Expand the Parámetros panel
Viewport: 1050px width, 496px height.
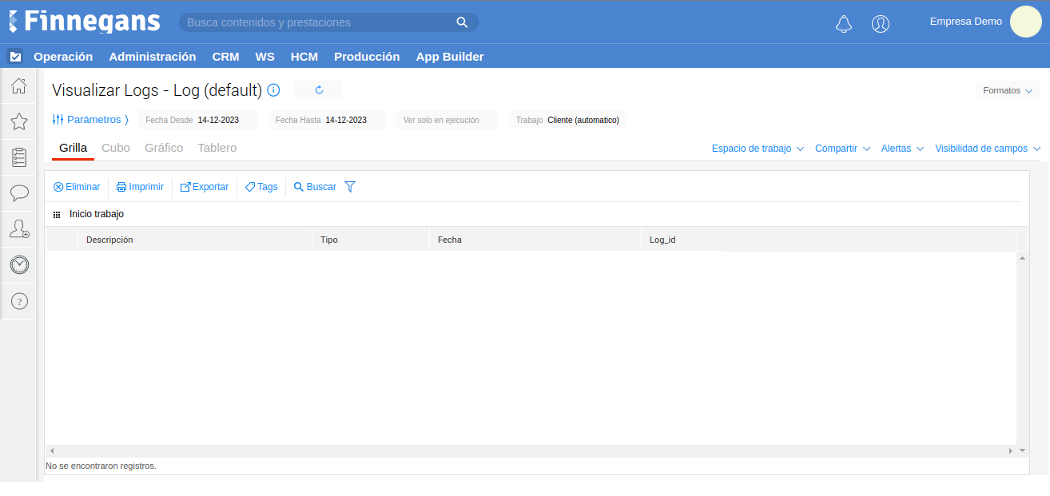pos(90,120)
